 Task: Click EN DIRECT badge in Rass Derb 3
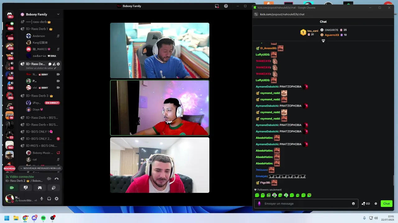coord(52,103)
